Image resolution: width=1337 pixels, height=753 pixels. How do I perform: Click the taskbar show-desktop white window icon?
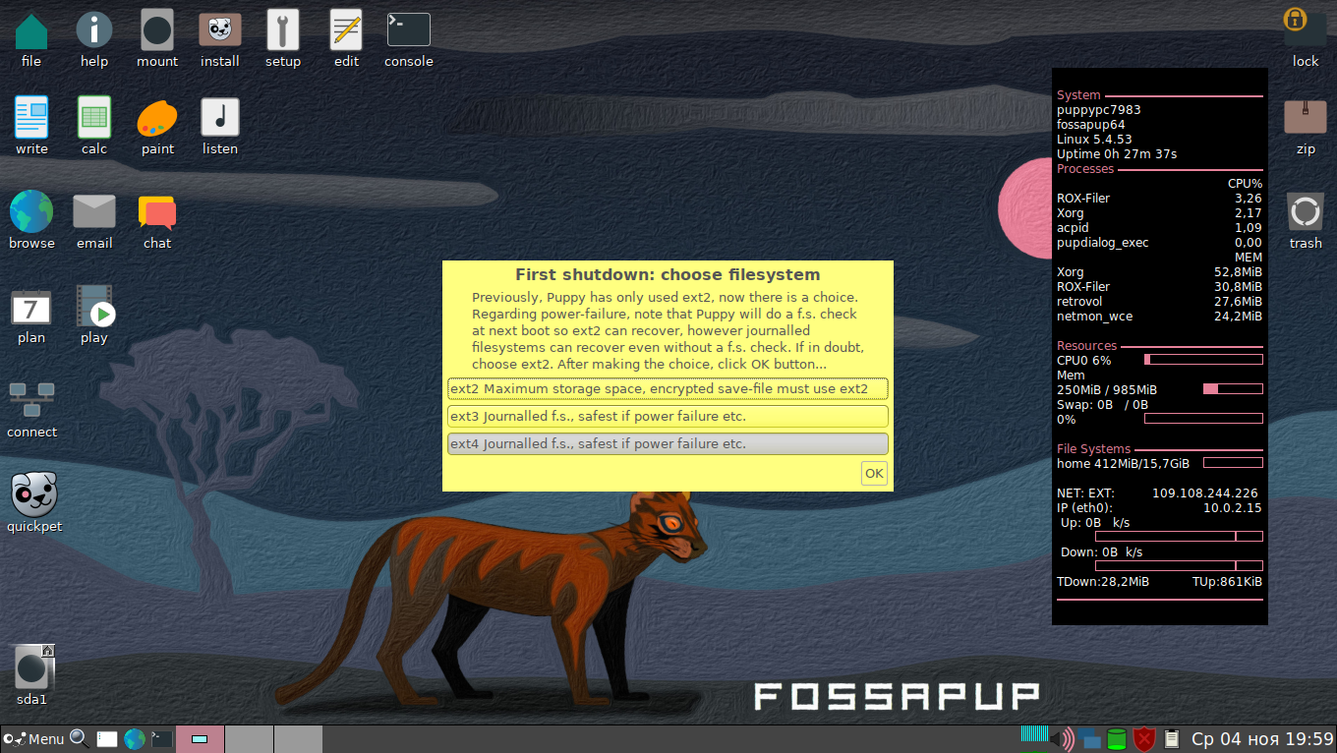click(107, 738)
